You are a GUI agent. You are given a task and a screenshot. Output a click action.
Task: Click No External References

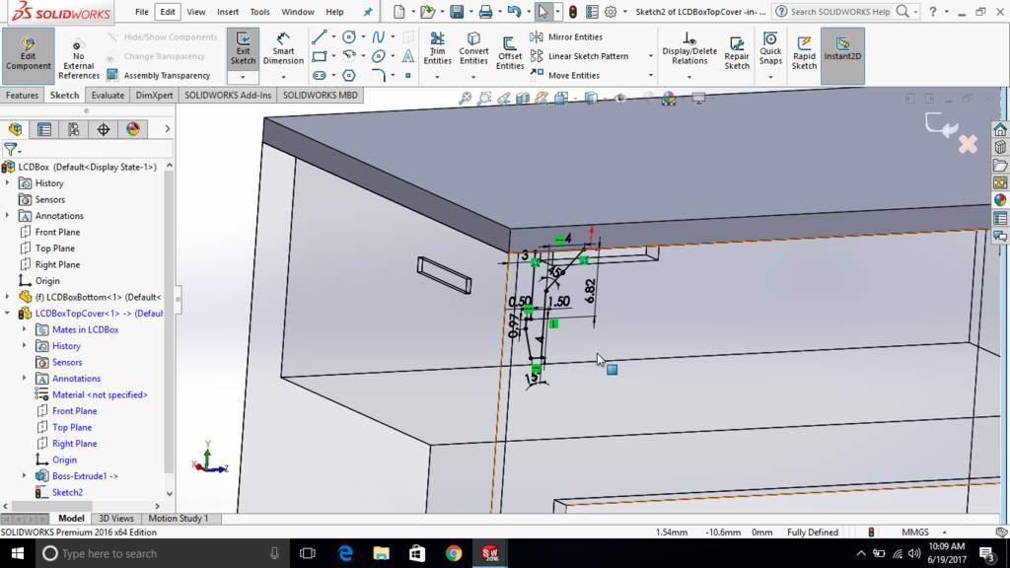(x=79, y=58)
